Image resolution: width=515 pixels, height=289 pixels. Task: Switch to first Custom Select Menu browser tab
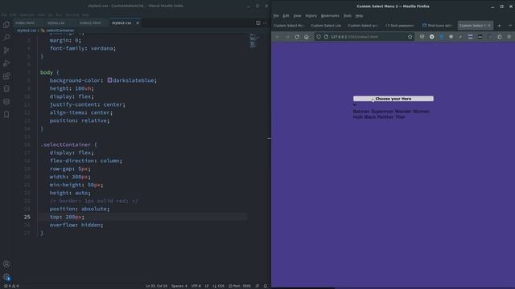(x=289, y=26)
